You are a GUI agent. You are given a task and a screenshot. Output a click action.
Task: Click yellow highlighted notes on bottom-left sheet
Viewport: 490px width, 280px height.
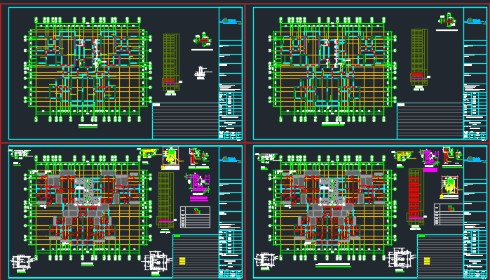click(182, 260)
